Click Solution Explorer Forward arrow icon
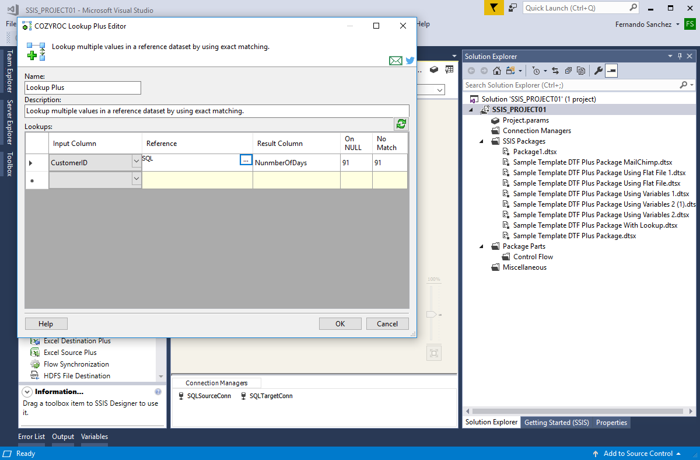 point(484,71)
